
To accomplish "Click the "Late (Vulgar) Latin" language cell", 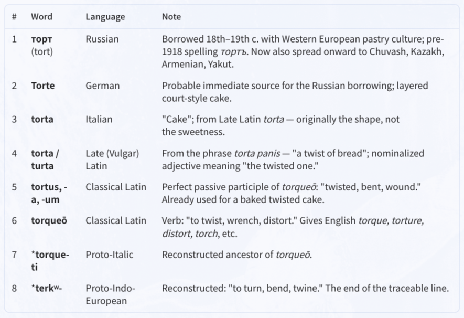I will coord(112,160).
